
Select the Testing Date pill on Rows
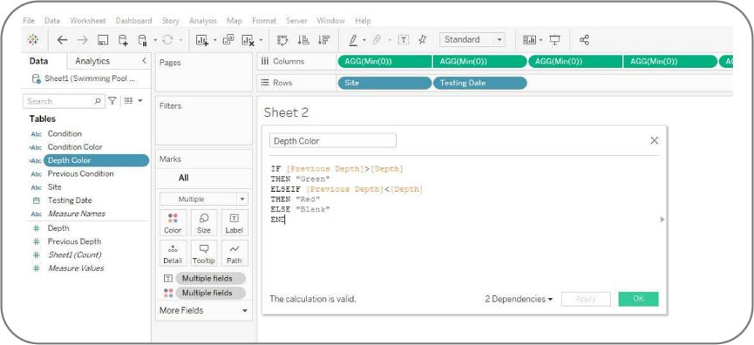coord(480,83)
